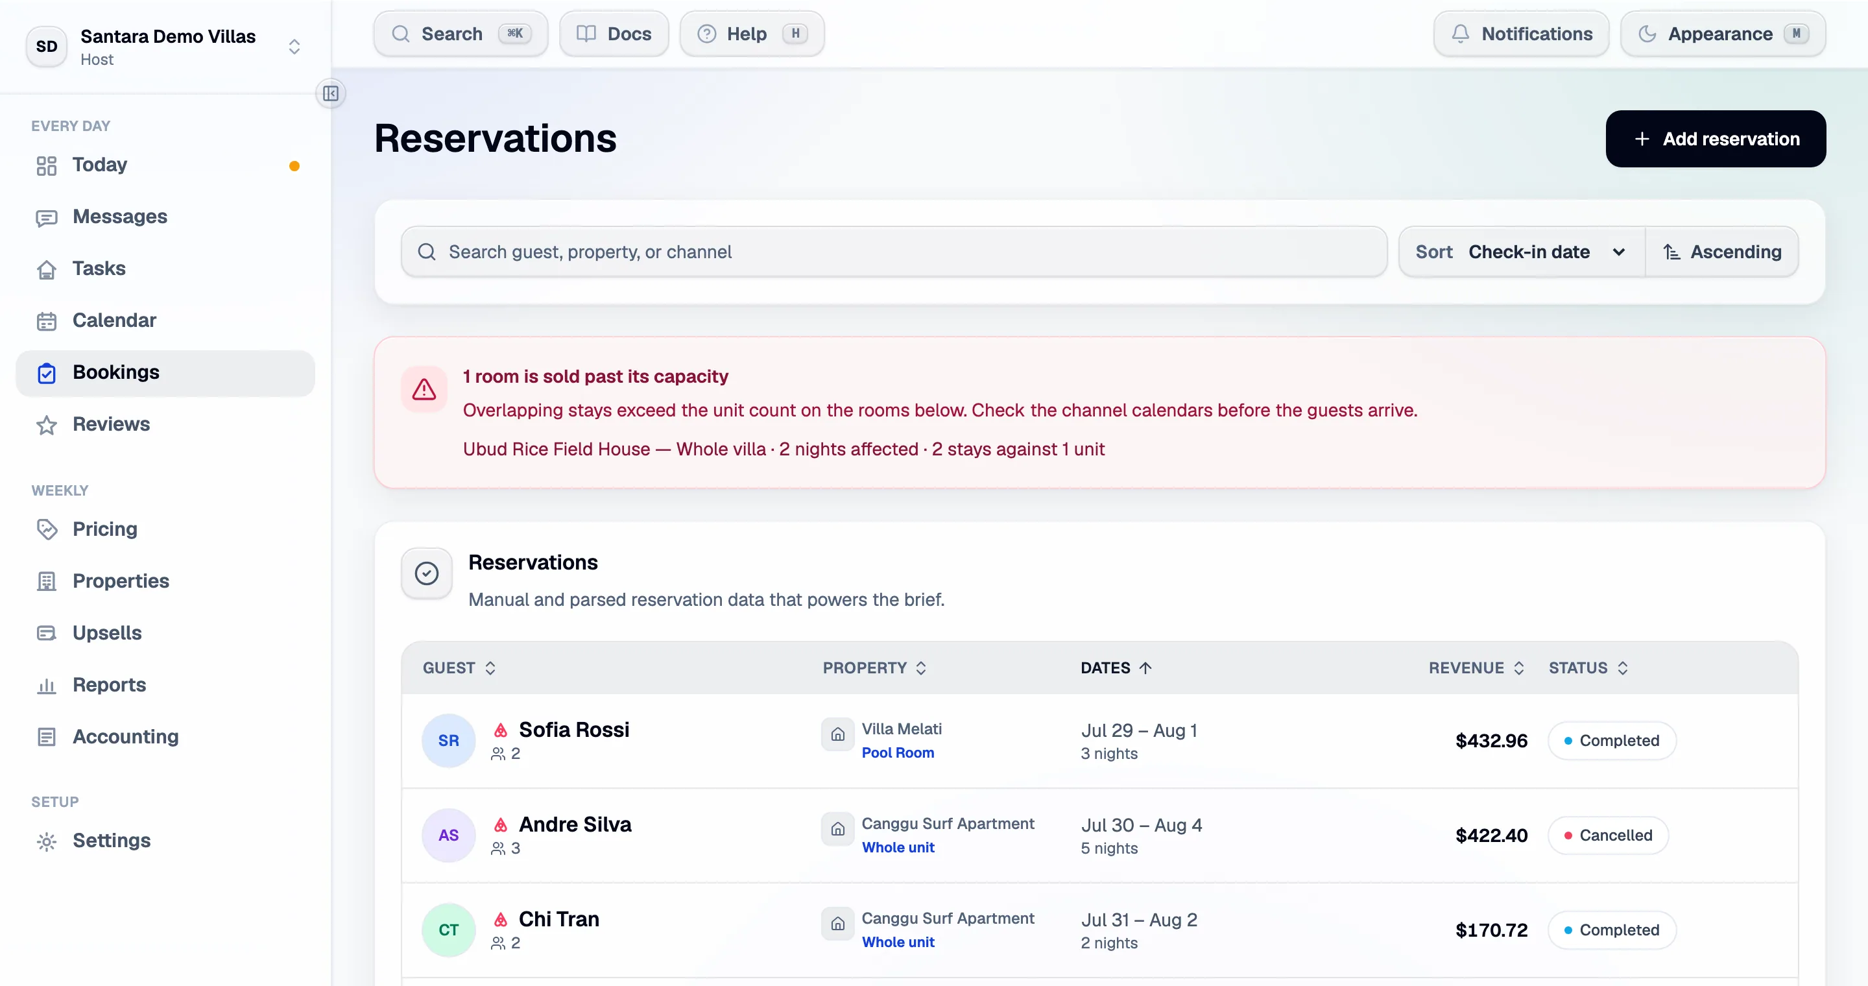Sort table by DATES column

click(x=1116, y=667)
